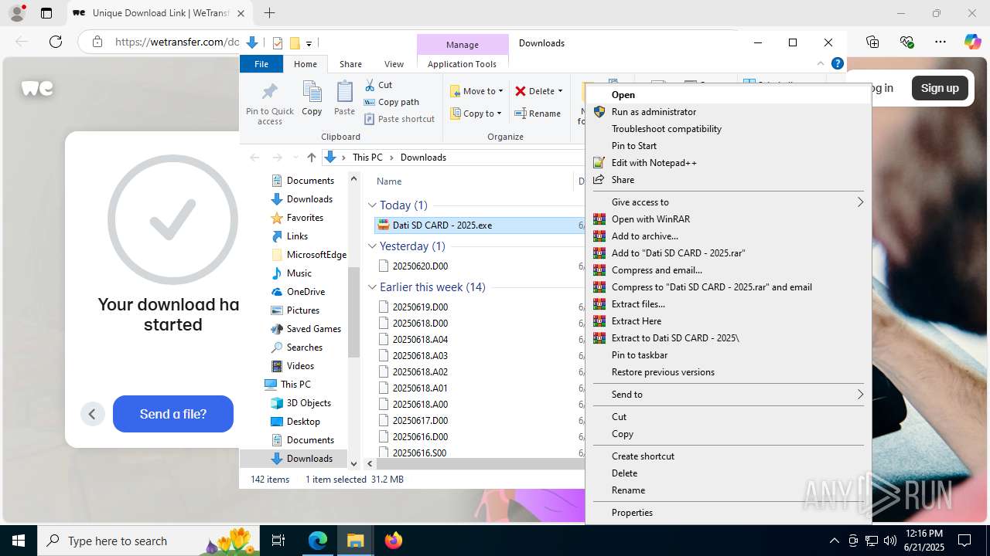The image size is (990, 556).
Task: Click the Windows Start button
Action: [x=19, y=541]
